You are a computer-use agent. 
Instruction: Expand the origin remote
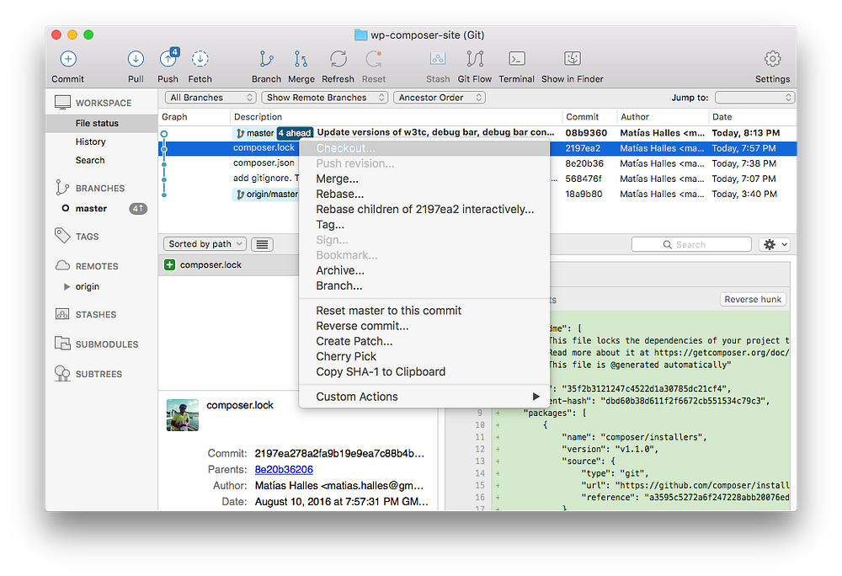(67, 286)
